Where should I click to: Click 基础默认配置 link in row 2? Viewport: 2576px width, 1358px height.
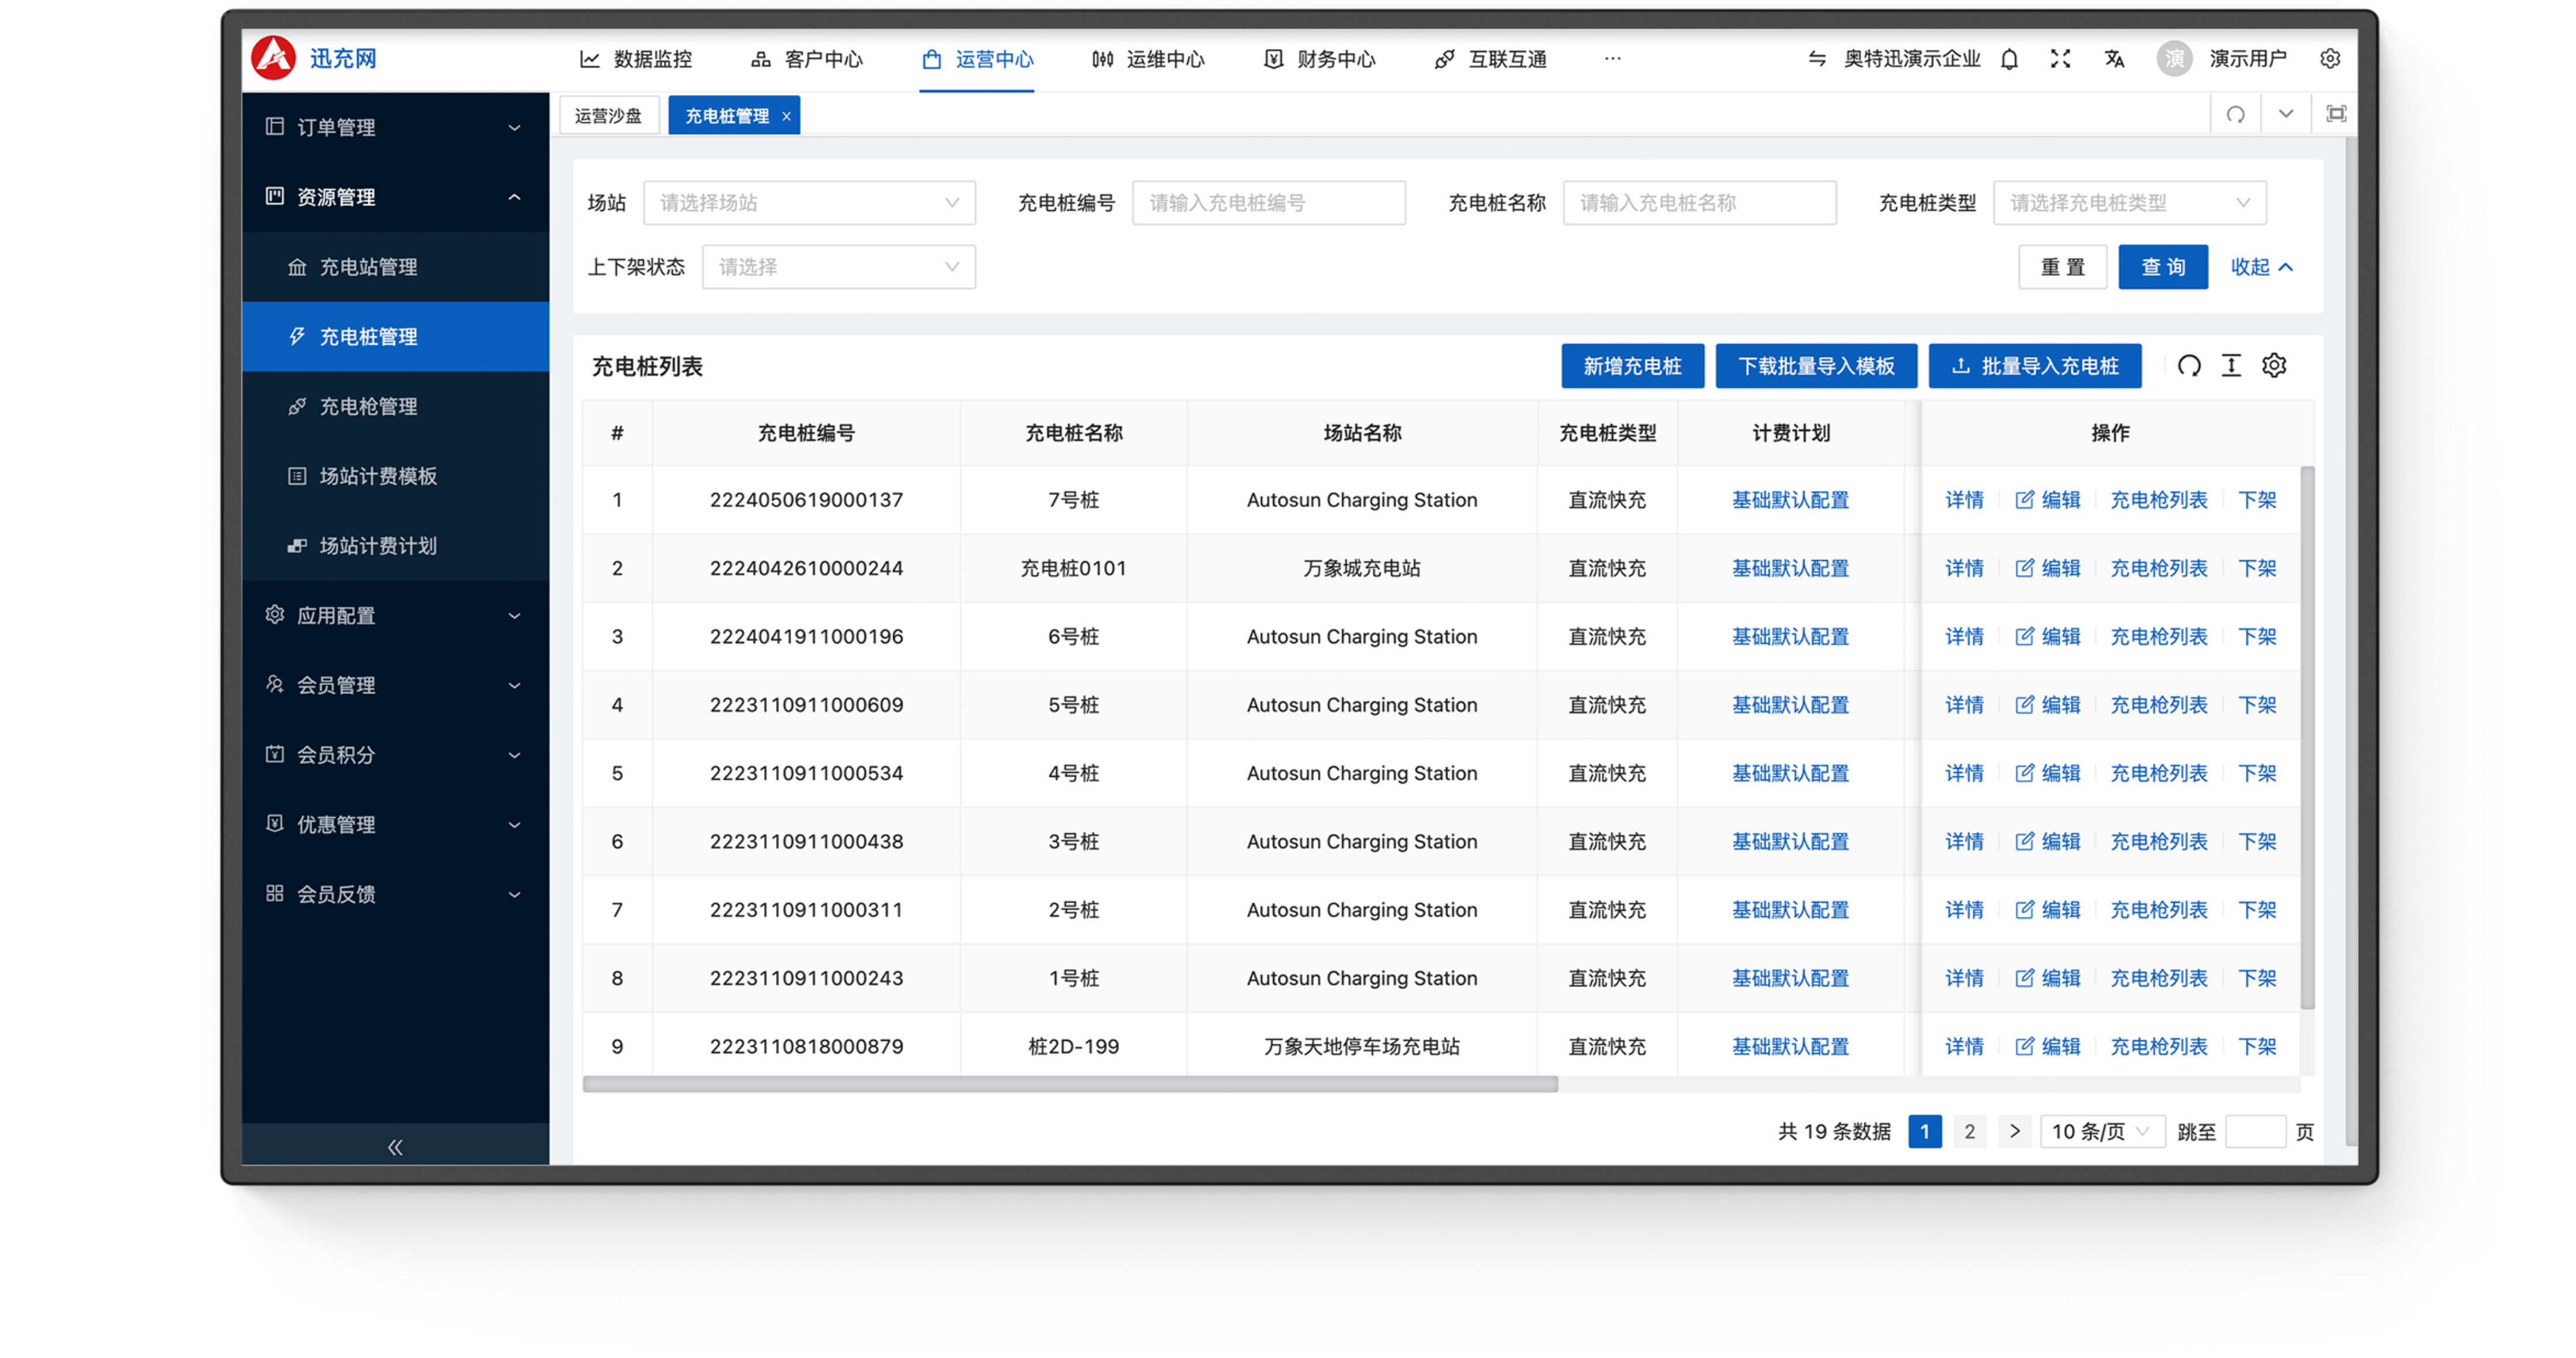click(x=1790, y=568)
